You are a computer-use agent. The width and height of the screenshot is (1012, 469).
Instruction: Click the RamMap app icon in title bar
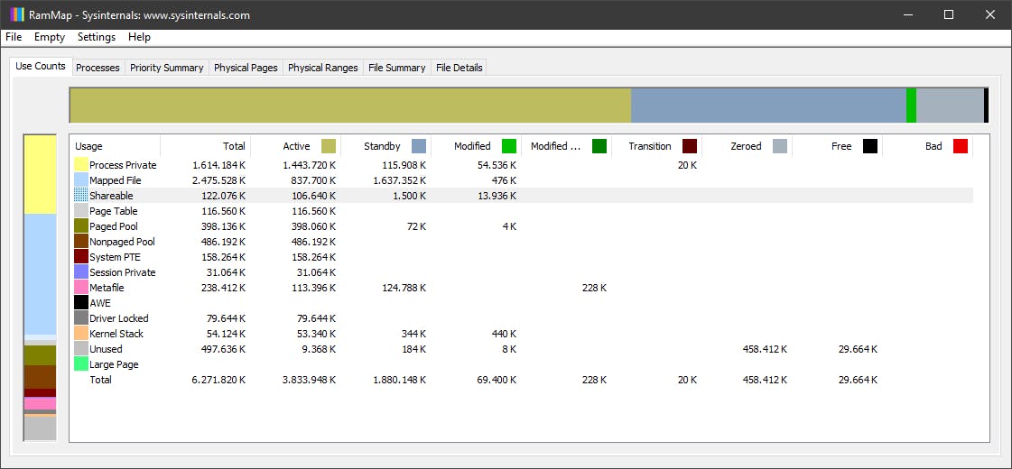[17, 14]
